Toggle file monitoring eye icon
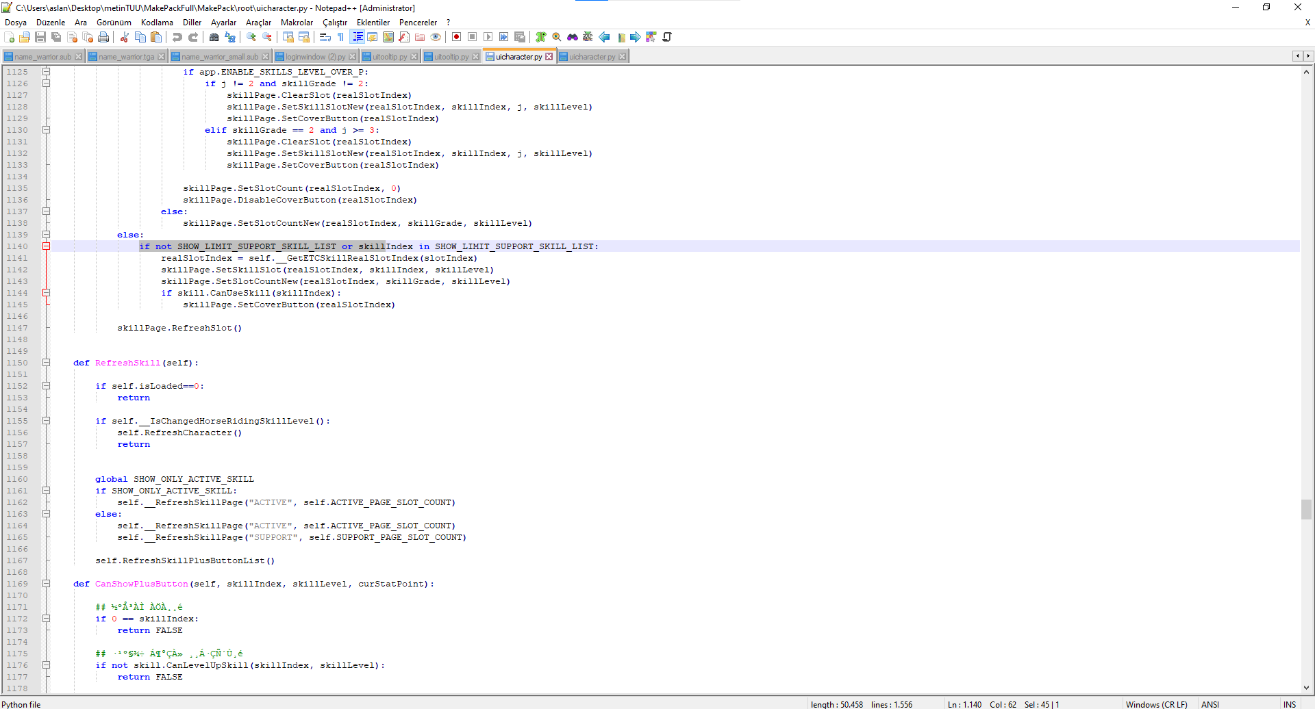The image size is (1315, 709). (x=436, y=37)
